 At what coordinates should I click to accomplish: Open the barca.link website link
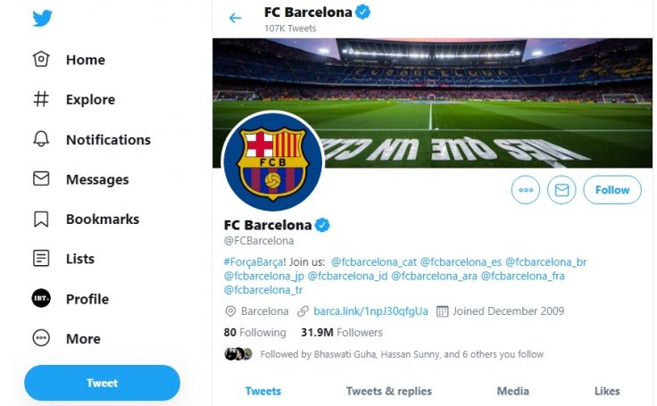(370, 311)
